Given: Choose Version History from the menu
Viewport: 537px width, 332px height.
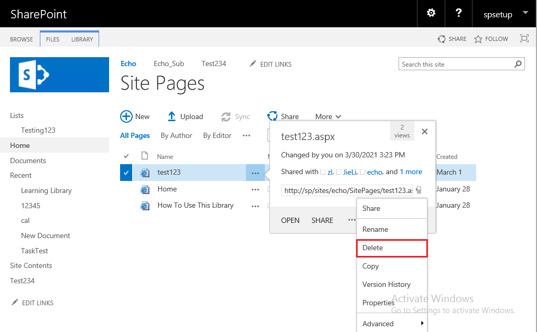Looking at the screenshot, I should tap(392, 284).
